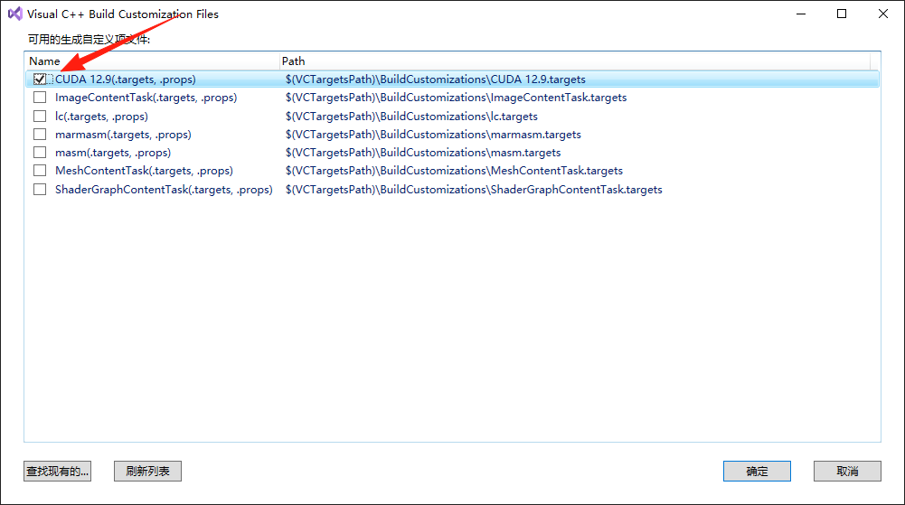
Task: Enable the ImageContentTask checkbox
Action: coord(40,98)
